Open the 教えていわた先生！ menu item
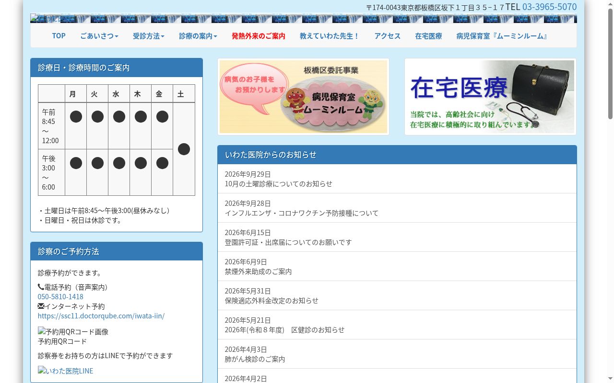 pyautogui.click(x=330, y=36)
